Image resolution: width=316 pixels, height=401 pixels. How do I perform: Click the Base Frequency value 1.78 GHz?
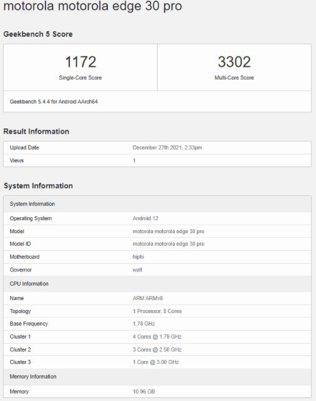pos(144,324)
